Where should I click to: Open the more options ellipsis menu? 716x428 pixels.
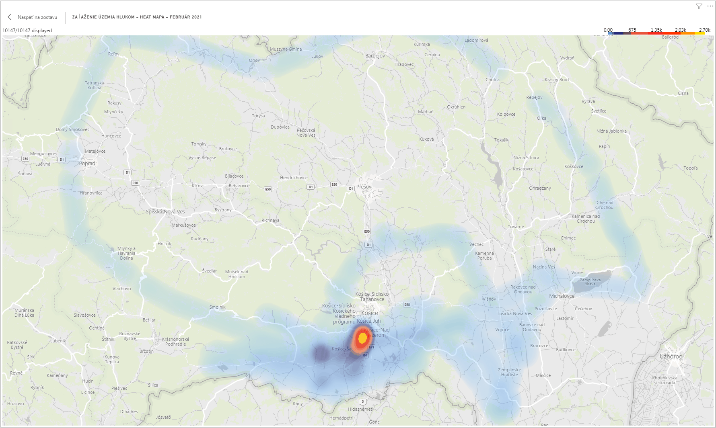click(x=710, y=6)
